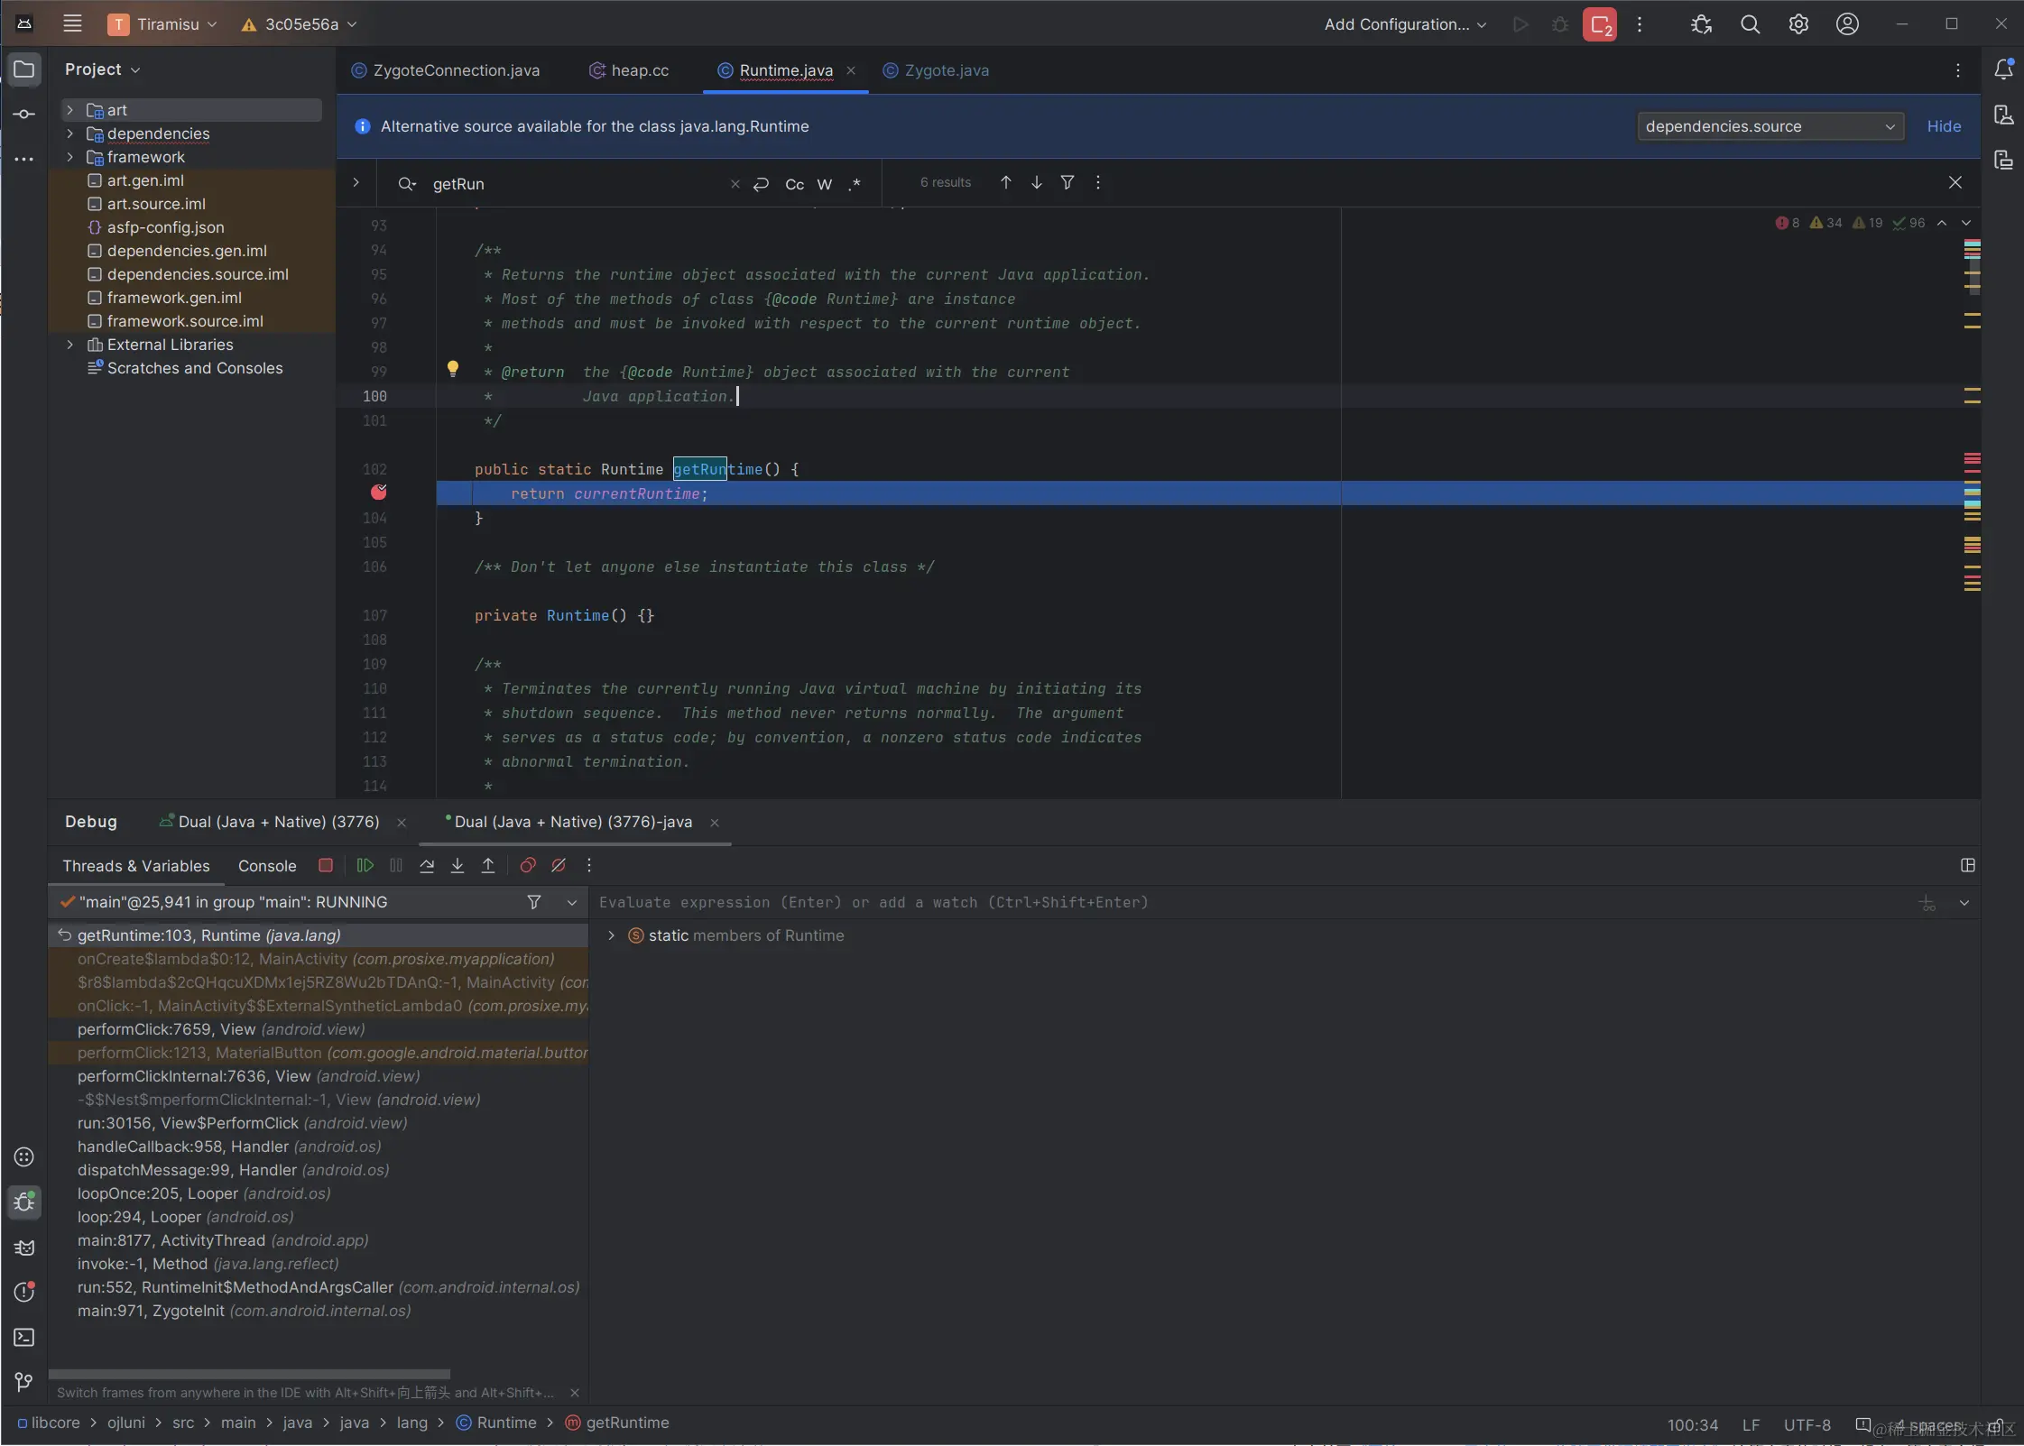Open the Console debug tab
The height and width of the screenshot is (1446, 2024).
(x=267, y=866)
